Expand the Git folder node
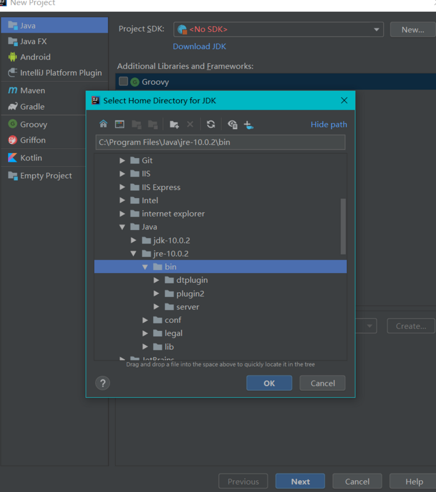The width and height of the screenshot is (436, 492). pyautogui.click(x=122, y=161)
